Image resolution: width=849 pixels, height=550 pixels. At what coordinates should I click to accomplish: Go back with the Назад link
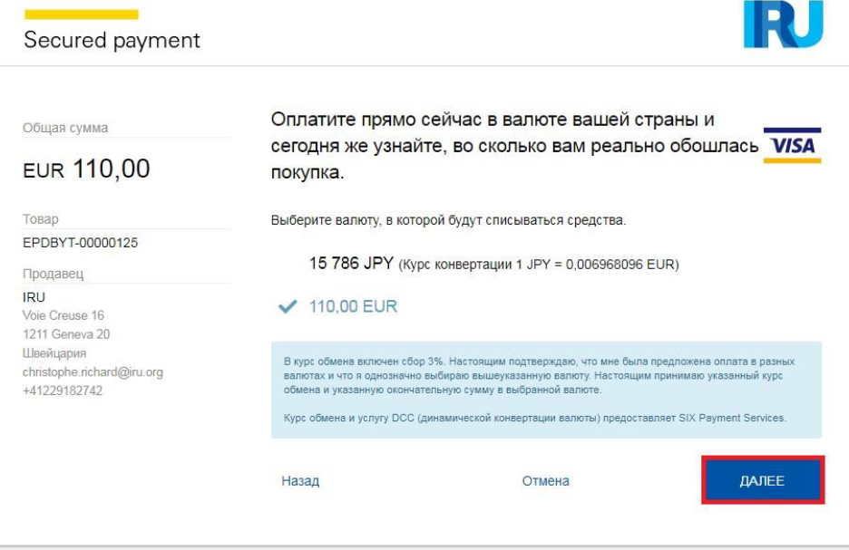pyautogui.click(x=300, y=481)
